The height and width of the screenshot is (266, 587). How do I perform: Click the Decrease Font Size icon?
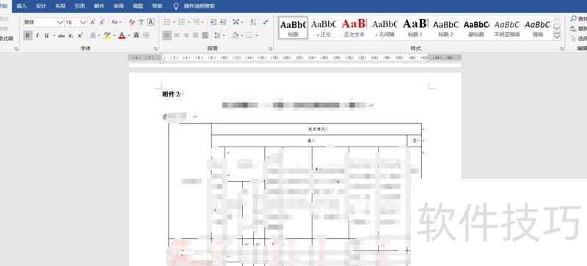click(x=102, y=22)
